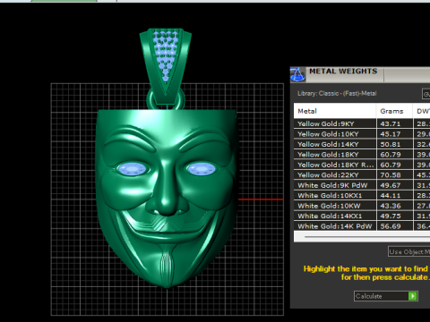
Task: Click the Calculate button
Action: (386, 296)
